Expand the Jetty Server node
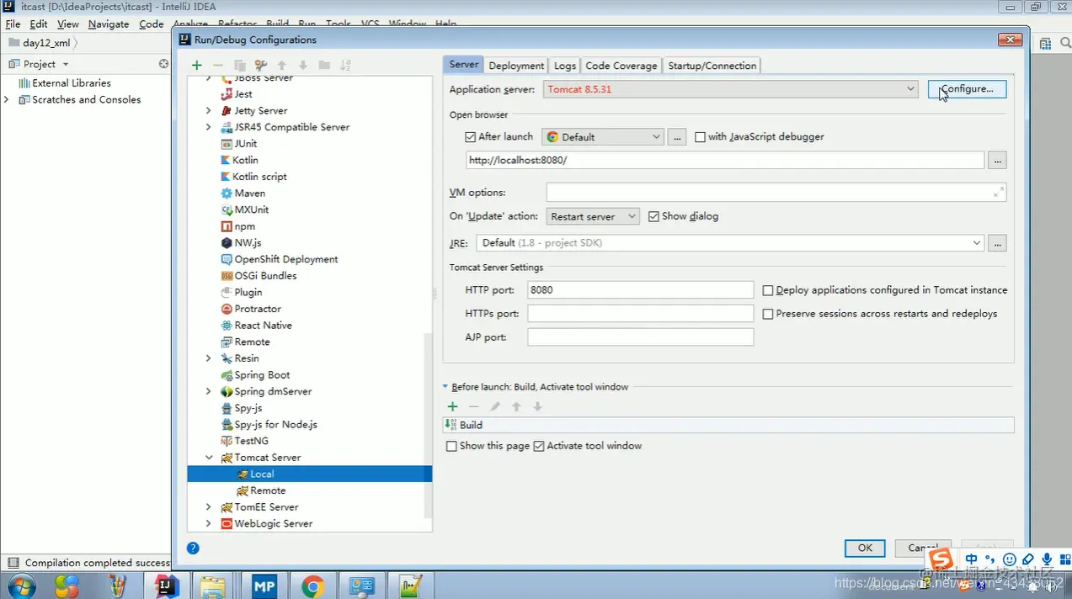Viewport: 1072px width, 599px height. tap(208, 111)
